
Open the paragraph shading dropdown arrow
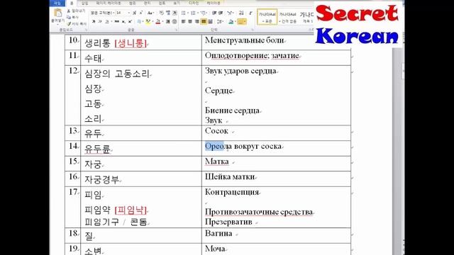235,22
